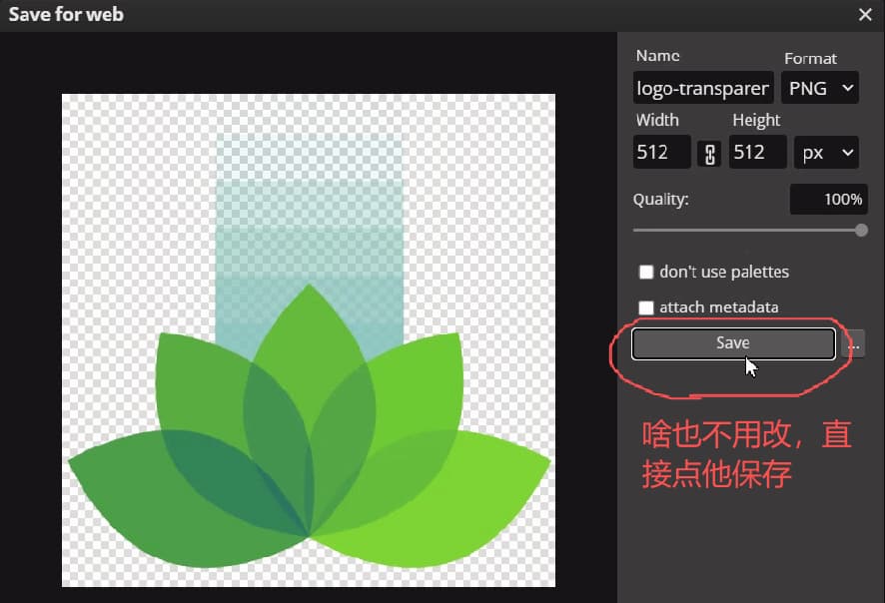Enable the don't use palettes checkbox

(x=645, y=272)
